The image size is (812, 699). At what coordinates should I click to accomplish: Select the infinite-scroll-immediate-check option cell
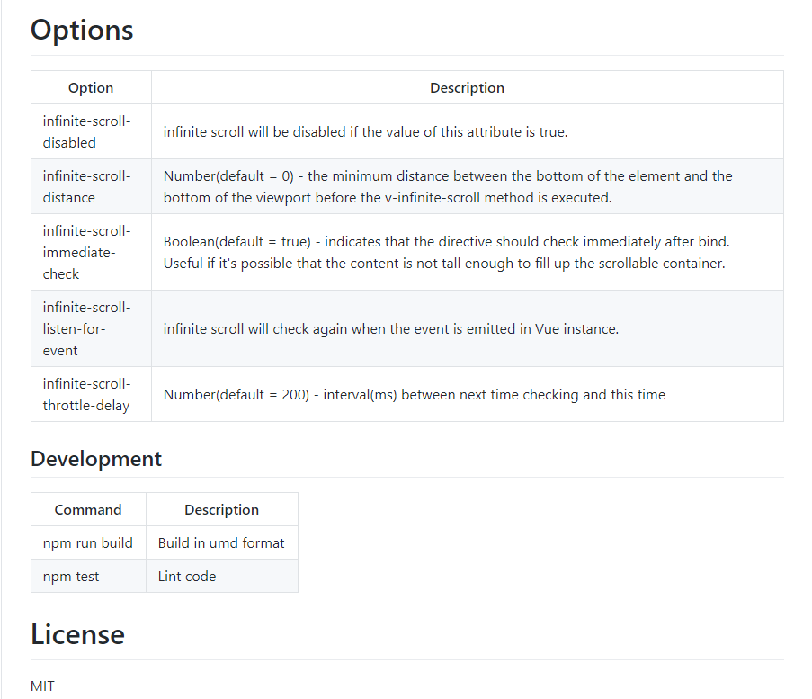[91, 253]
